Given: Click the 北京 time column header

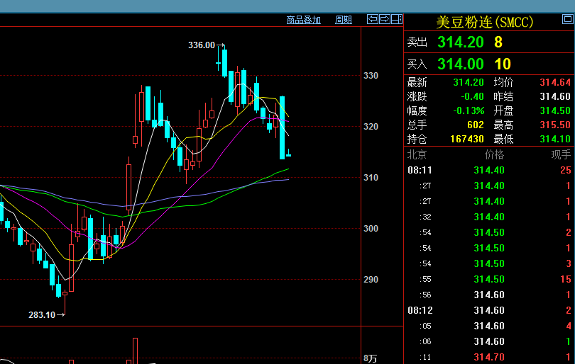Looking at the screenshot, I should 417,154.
